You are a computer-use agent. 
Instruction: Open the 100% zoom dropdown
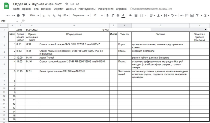pyautogui.click(x=34, y=15)
